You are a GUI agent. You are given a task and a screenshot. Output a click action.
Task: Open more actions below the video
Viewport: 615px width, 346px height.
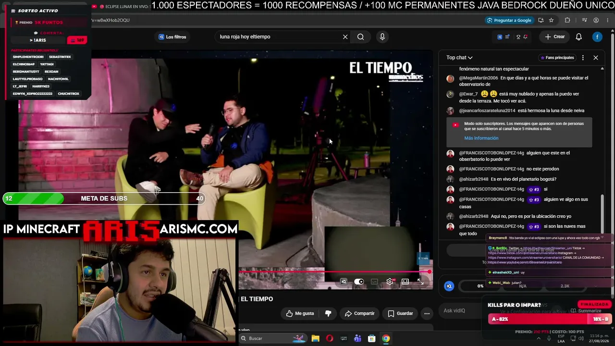[x=427, y=313]
